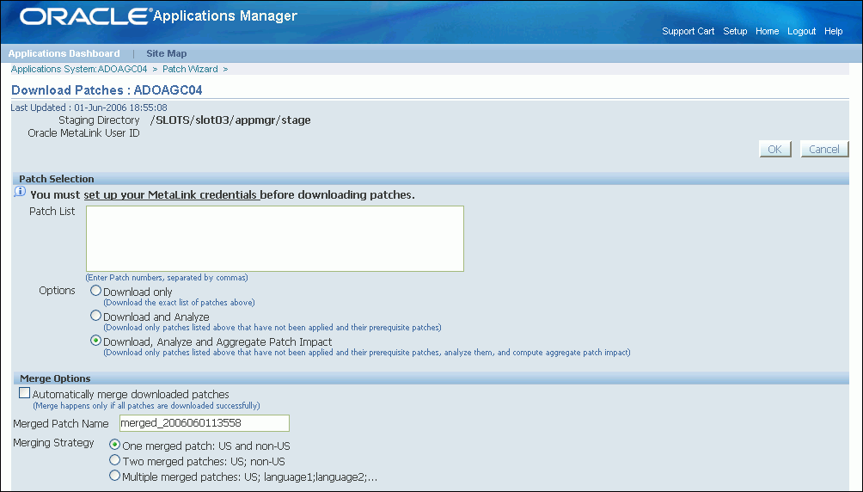Click the Patch Wizard breadcrumb
Image resolution: width=863 pixels, height=492 pixels.
[x=190, y=69]
